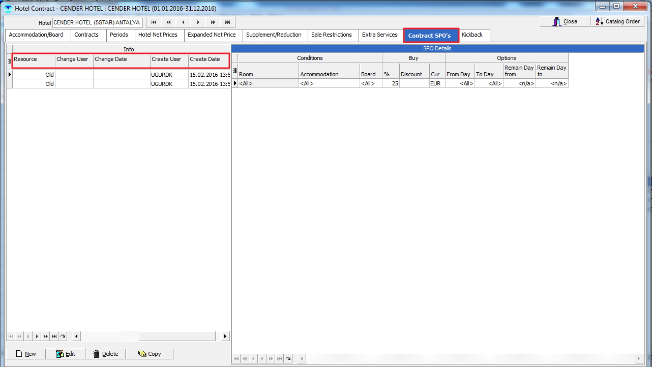Viewport: 652px width, 367px height.
Task: Click refresh icon in SPO Details navigator
Action: (288, 359)
